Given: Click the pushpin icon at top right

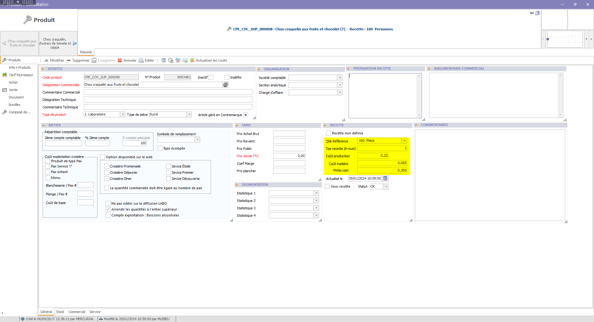Looking at the screenshot, I should tap(532, 13).
